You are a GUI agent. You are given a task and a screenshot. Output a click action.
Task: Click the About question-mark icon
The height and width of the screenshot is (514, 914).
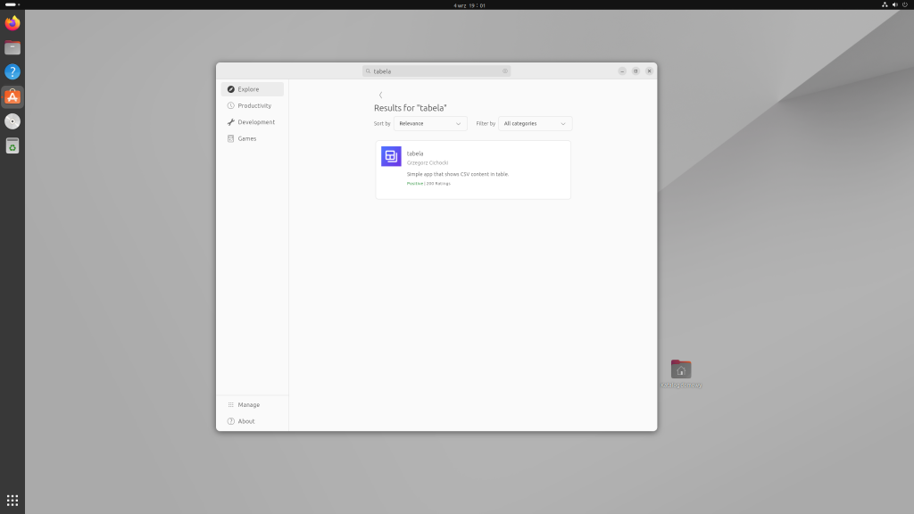coord(231,421)
